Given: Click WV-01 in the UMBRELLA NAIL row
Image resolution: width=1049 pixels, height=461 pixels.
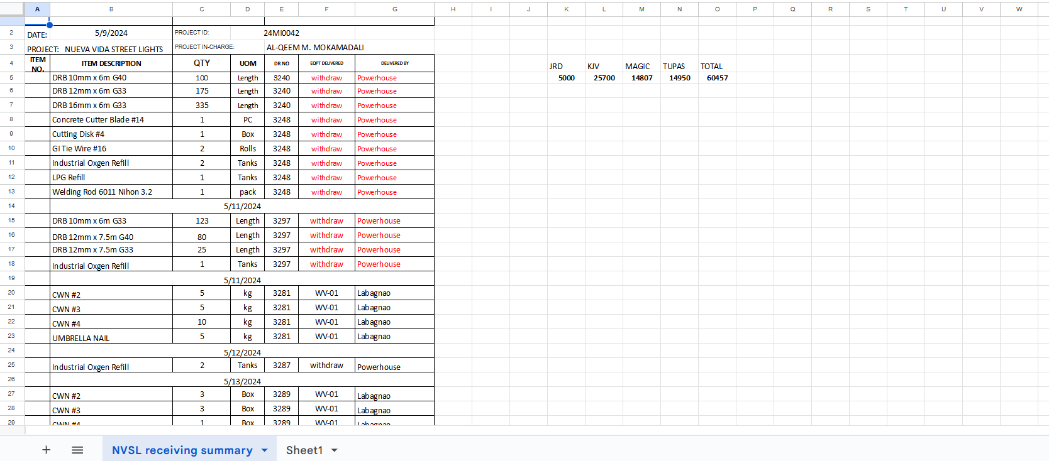Looking at the screenshot, I should click(327, 337).
